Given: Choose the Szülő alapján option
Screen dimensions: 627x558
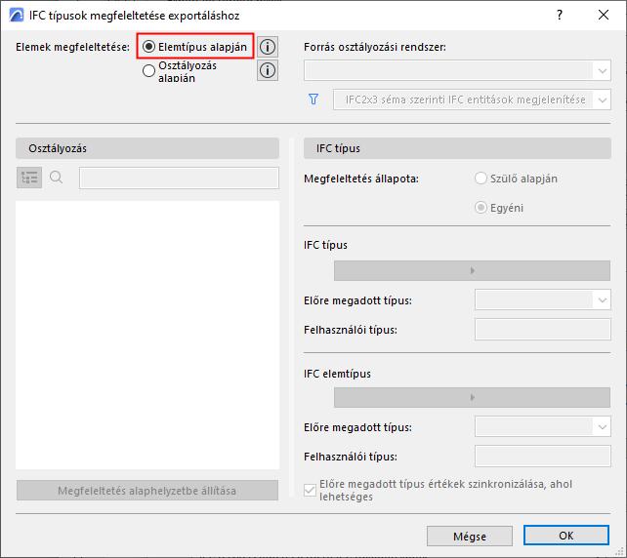Looking at the screenshot, I should click(x=481, y=179).
